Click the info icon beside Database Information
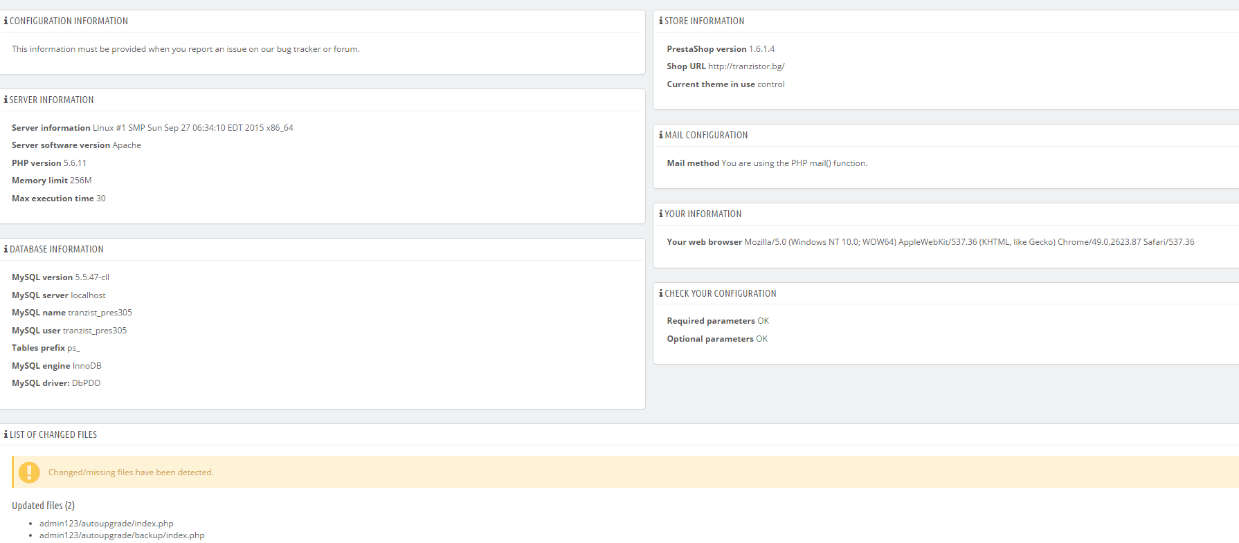 click(x=6, y=249)
